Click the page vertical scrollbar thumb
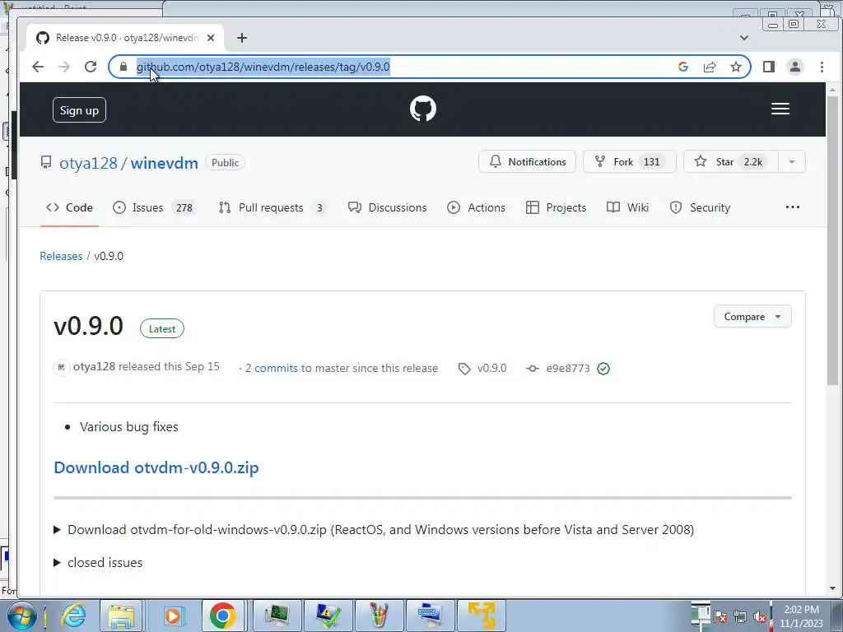This screenshot has height=632, width=843. click(x=833, y=241)
